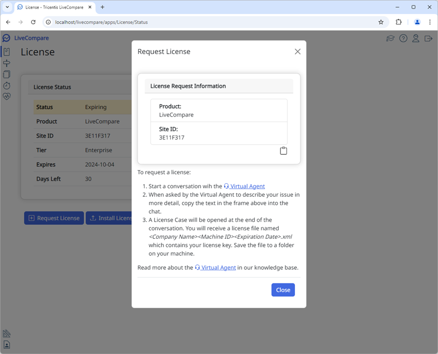This screenshot has height=354, width=438.
Task: Click the user profile icon top right
Action: tap(415, 38)
